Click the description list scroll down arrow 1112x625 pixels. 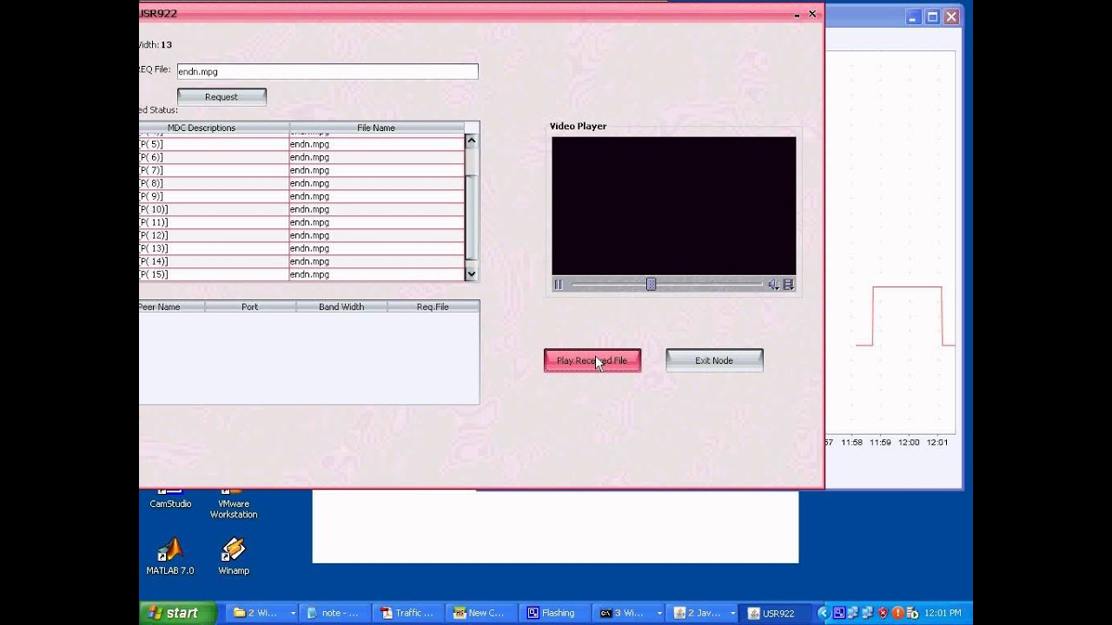[472, 273]
